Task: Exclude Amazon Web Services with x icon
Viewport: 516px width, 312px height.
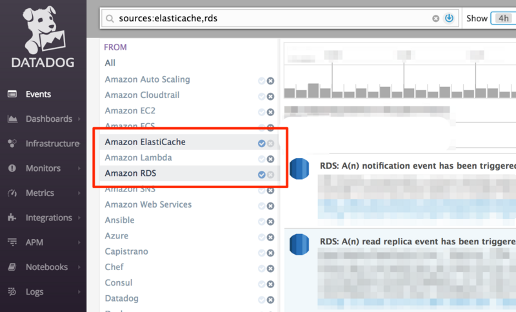Action: pyautogui.click(x=270, y=206)
